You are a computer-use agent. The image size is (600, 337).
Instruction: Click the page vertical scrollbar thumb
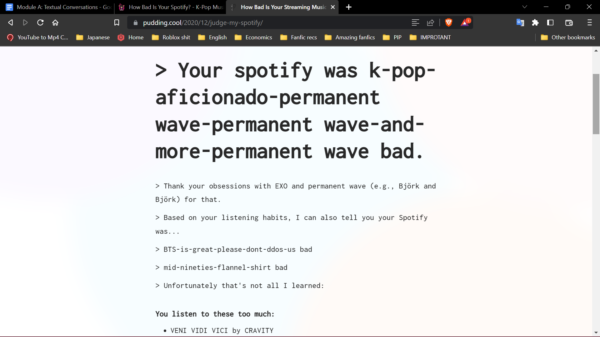click(x=596, y=104)
